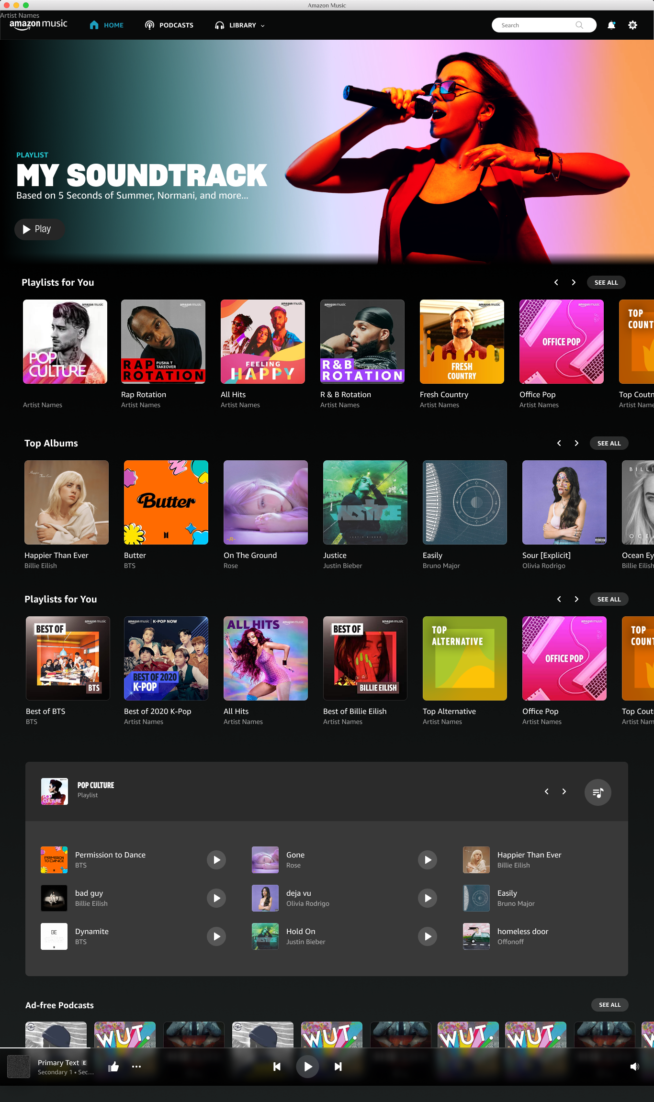Open the notifications bell icon
This screenshot has height=1102, width=654.
[x=611, y=25]
